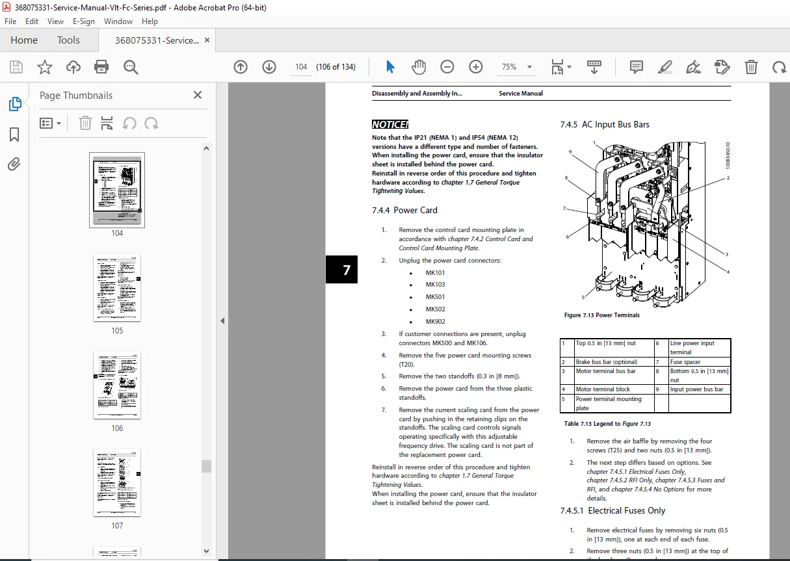This screenshot has height=561, width=790.
Task: Open the Window menu
Action: point(118,21)
